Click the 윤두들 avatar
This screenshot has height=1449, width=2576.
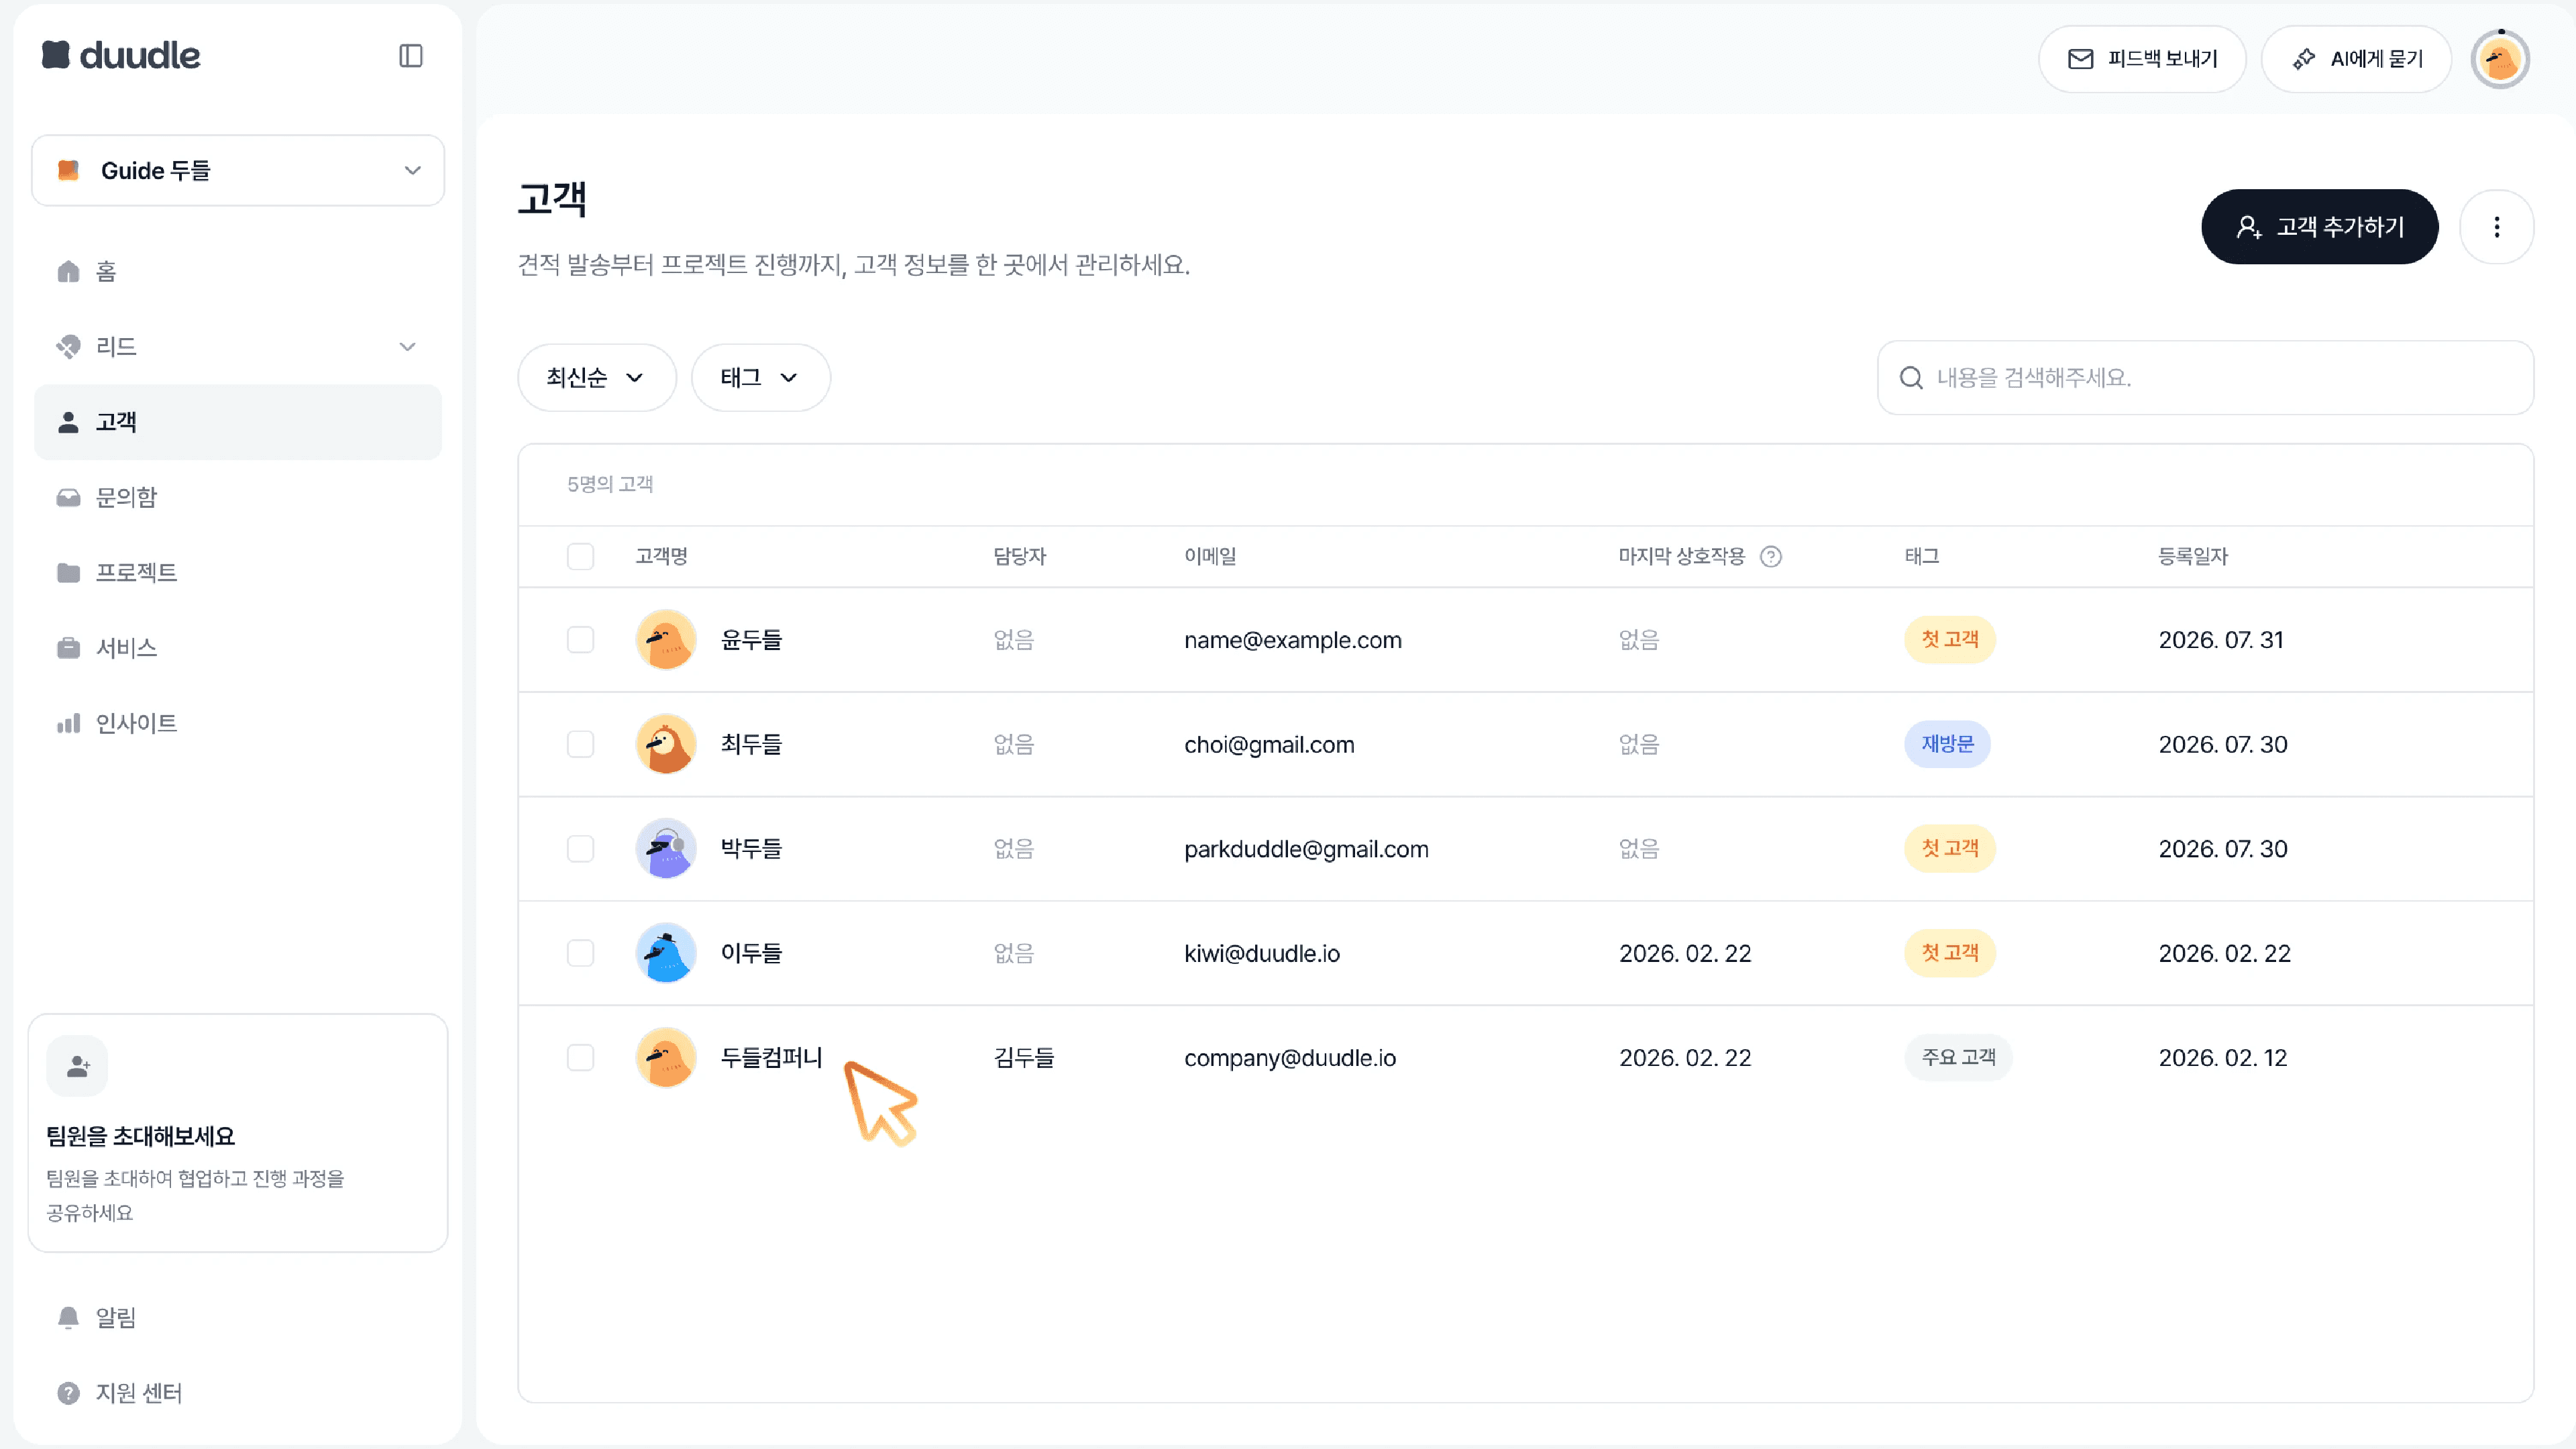(666, 640)
